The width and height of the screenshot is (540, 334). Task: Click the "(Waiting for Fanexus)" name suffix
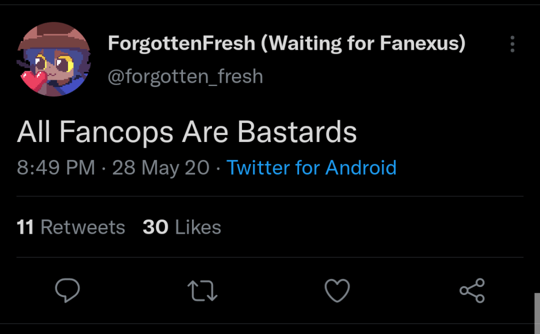click(x=363, y=44)
